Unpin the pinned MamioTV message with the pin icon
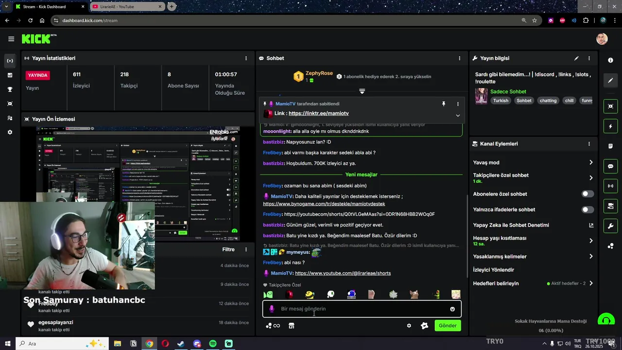The height and width of the screenshot is (350, 622). click(444, 104)
